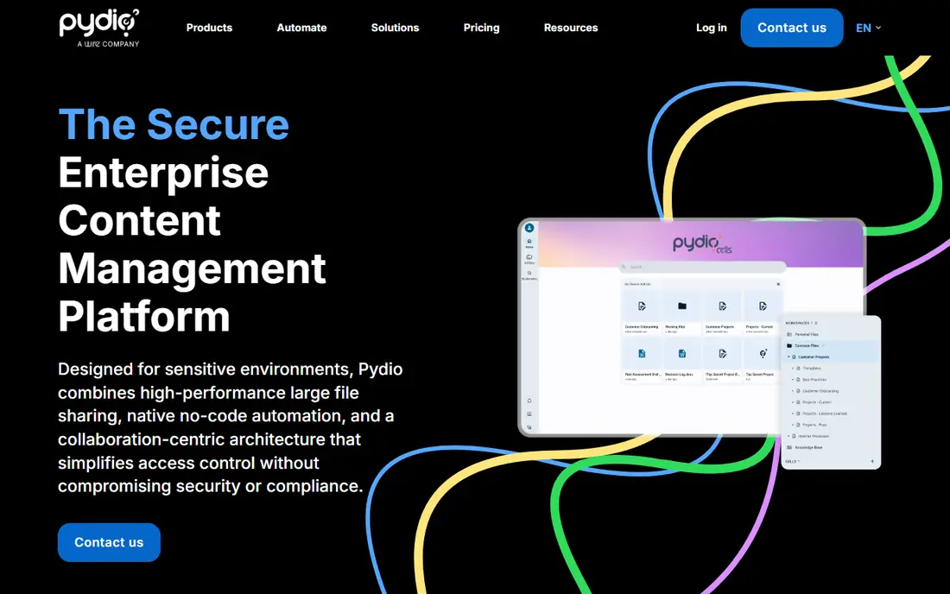Click the user avatar icon in the mockup sidebar
The height and width of the screenshot is (594, 950).
point(529,228)
